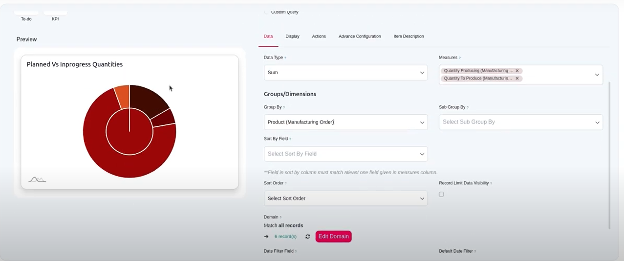The width and height of the screenshot is (624, 261).
Task: Click the Select Sort By Field box
Action: point(345,154)
